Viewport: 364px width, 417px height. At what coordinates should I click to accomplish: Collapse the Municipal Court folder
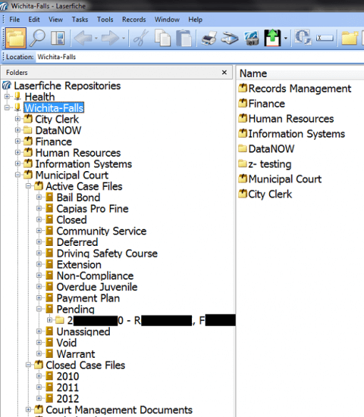(x=18, y=175)
